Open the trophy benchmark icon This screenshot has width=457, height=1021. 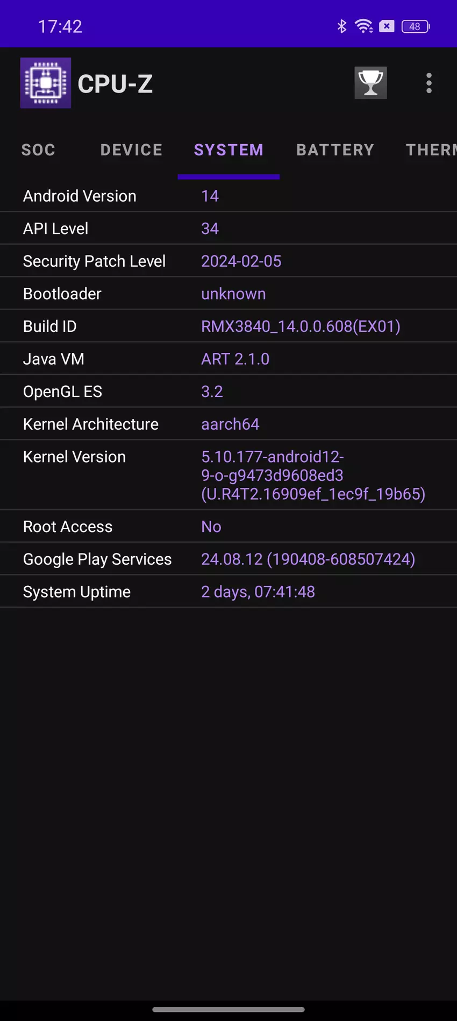[x=370, y=83]
